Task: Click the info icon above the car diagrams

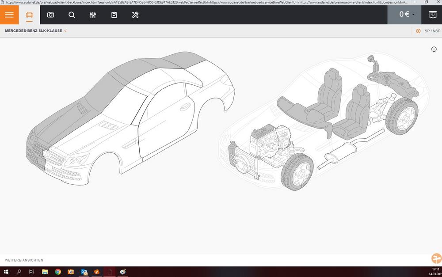Action: pyautogui.click(x=434, y=49)
